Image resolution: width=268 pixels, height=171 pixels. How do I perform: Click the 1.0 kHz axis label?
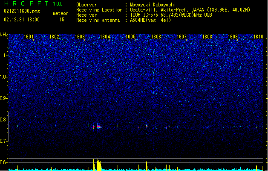[4, 77]
